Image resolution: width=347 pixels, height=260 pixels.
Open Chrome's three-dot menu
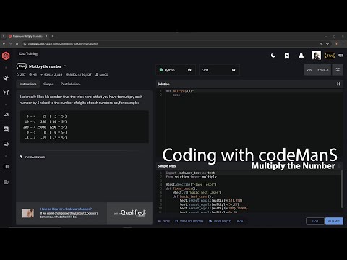[343, 44]
